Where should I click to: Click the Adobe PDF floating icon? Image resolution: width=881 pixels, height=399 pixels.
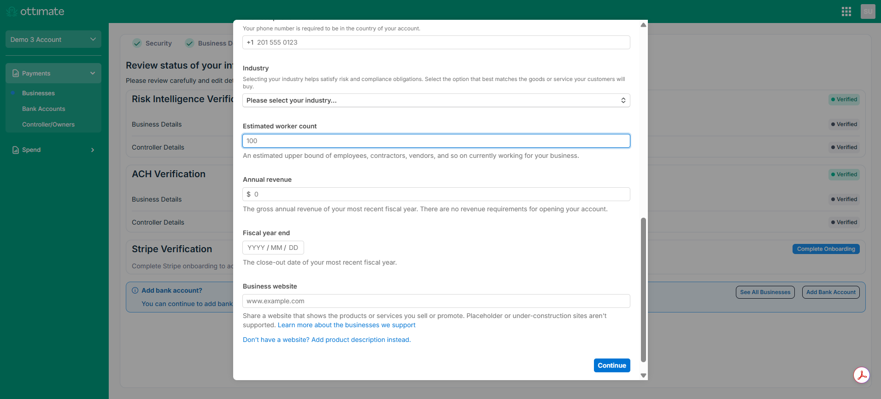pyautogui.click(x=861, y=375)
